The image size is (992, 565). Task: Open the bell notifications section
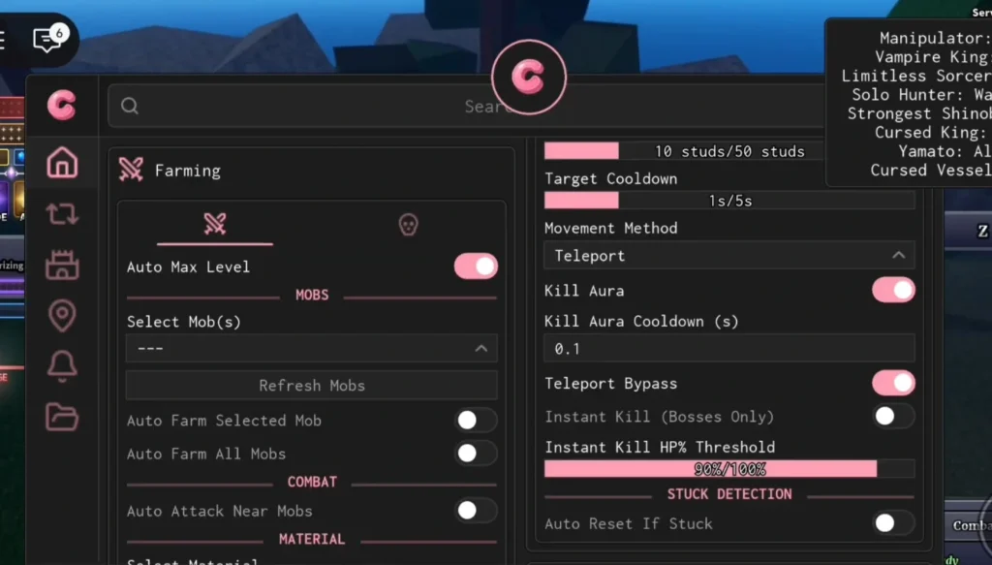coord(62,365)
